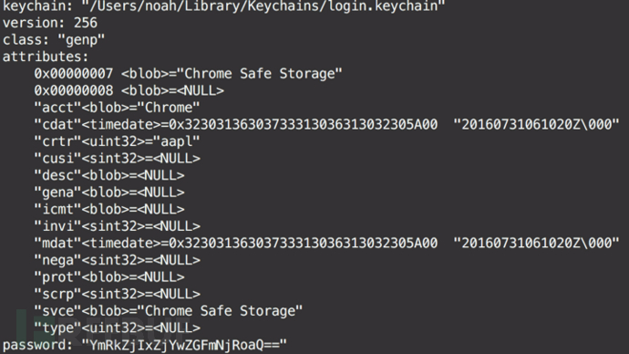Click the "desc" blob NULL line
The image size is (629, 354).
point(109,175)
